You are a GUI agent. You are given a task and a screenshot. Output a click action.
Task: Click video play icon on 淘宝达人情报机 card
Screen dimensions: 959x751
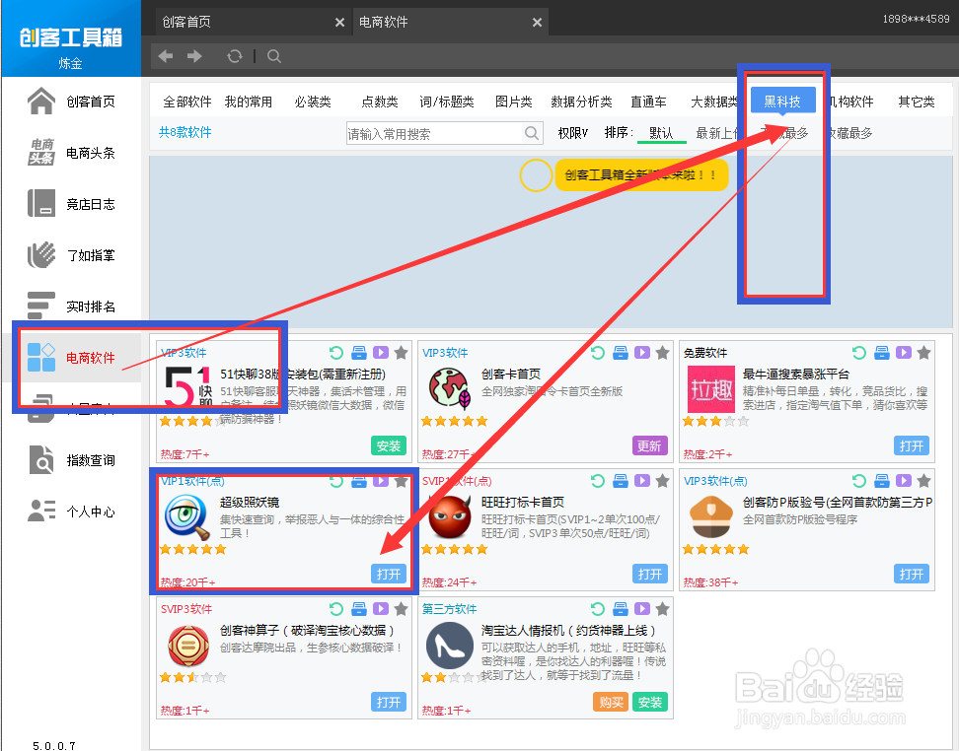click(641, 609)
